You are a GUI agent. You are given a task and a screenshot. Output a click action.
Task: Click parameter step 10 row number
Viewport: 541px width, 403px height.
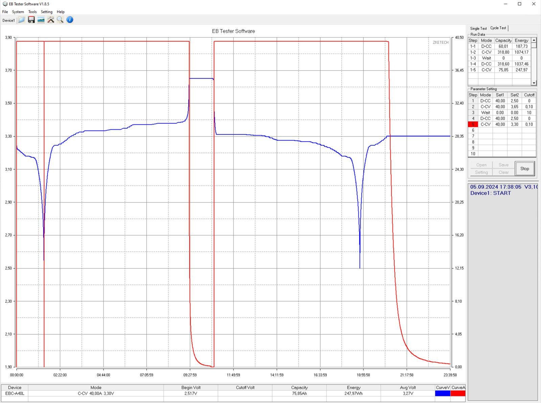[x=473, y=154]
